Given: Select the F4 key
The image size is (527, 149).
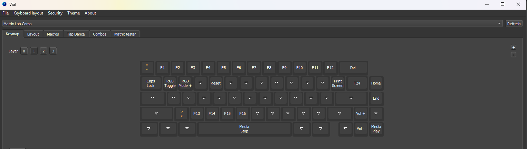Looking at the screenshot, I should click(208, 68).
